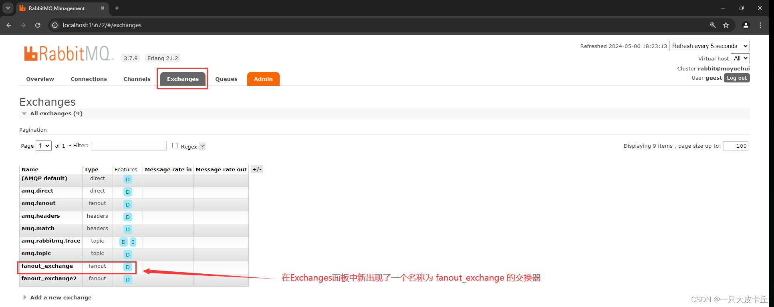Open the (AMQP default) exchange
This screenshot has width=774, height=307.
(x=44, y=179)
